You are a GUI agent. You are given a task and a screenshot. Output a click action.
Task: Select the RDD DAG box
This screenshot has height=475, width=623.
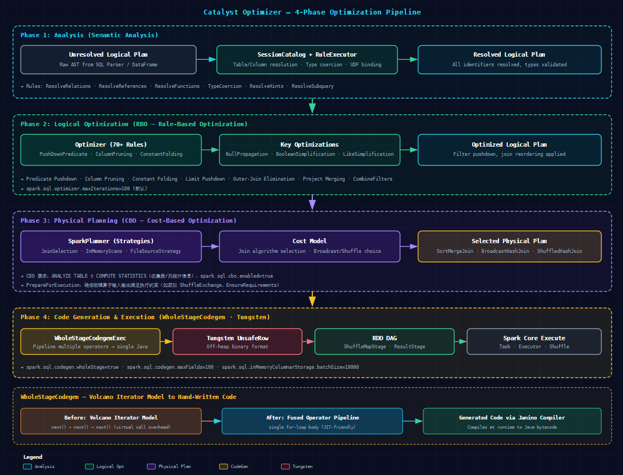[384, 341]
